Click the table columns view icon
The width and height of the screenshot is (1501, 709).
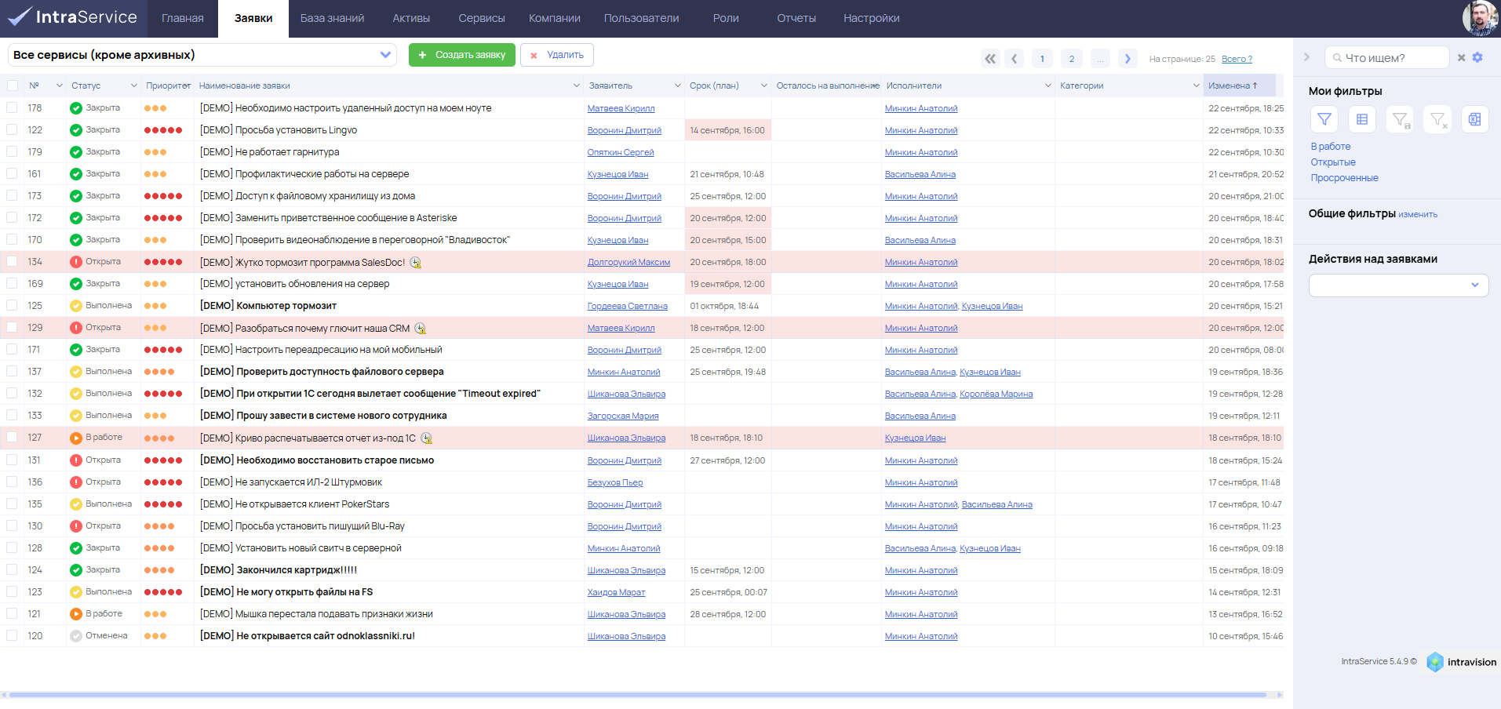[x=1362, y=119]
